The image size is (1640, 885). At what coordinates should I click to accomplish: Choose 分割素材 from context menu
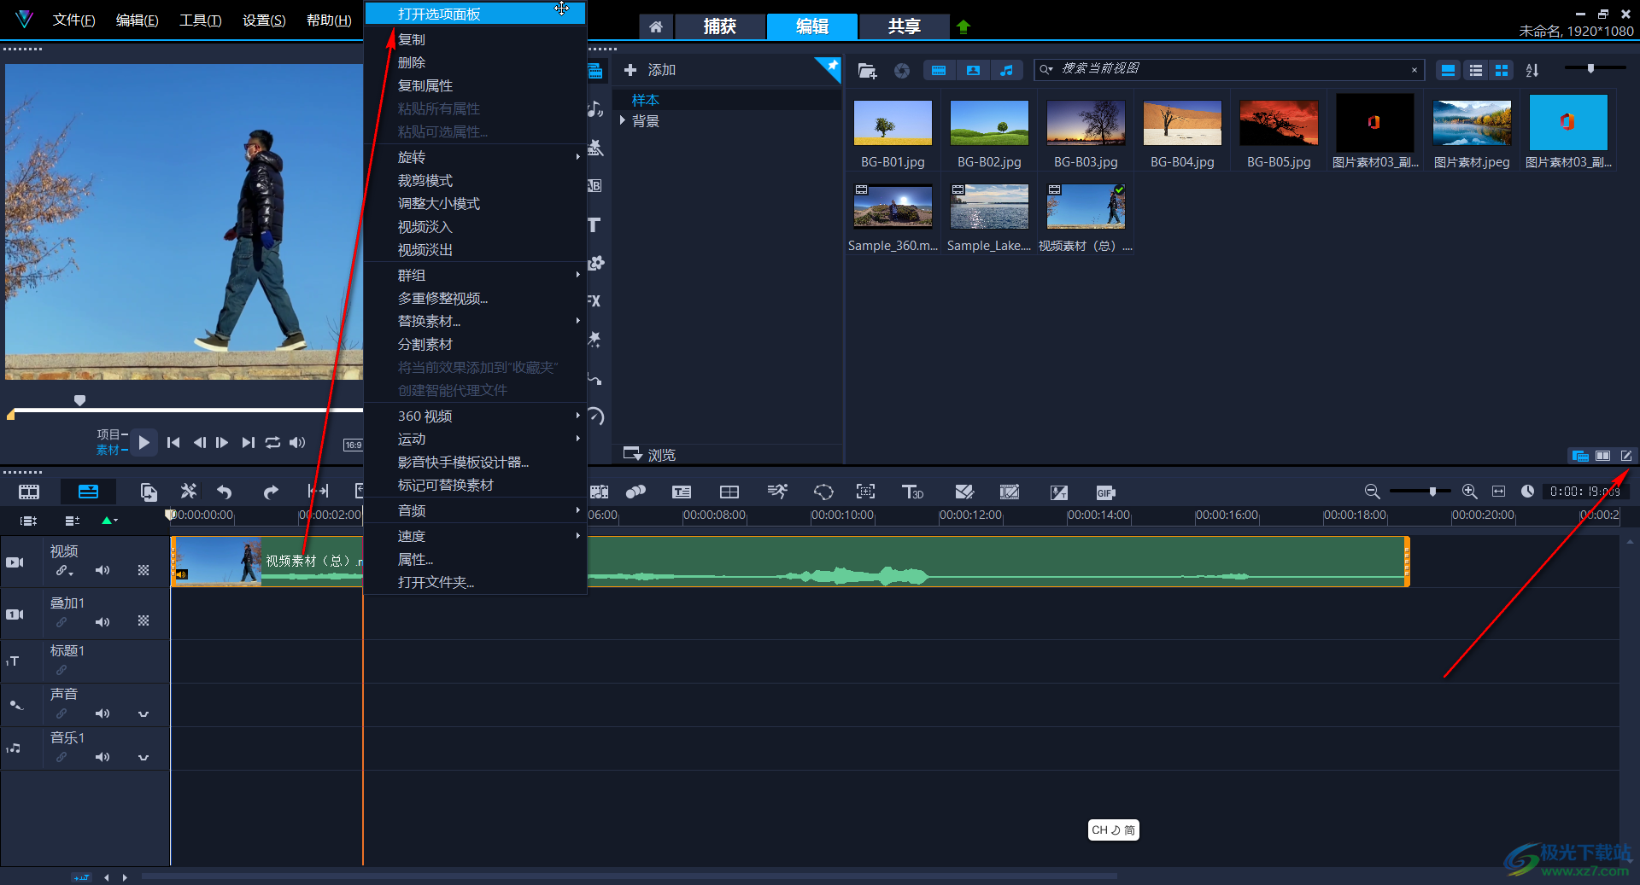[x=475, y=344]
